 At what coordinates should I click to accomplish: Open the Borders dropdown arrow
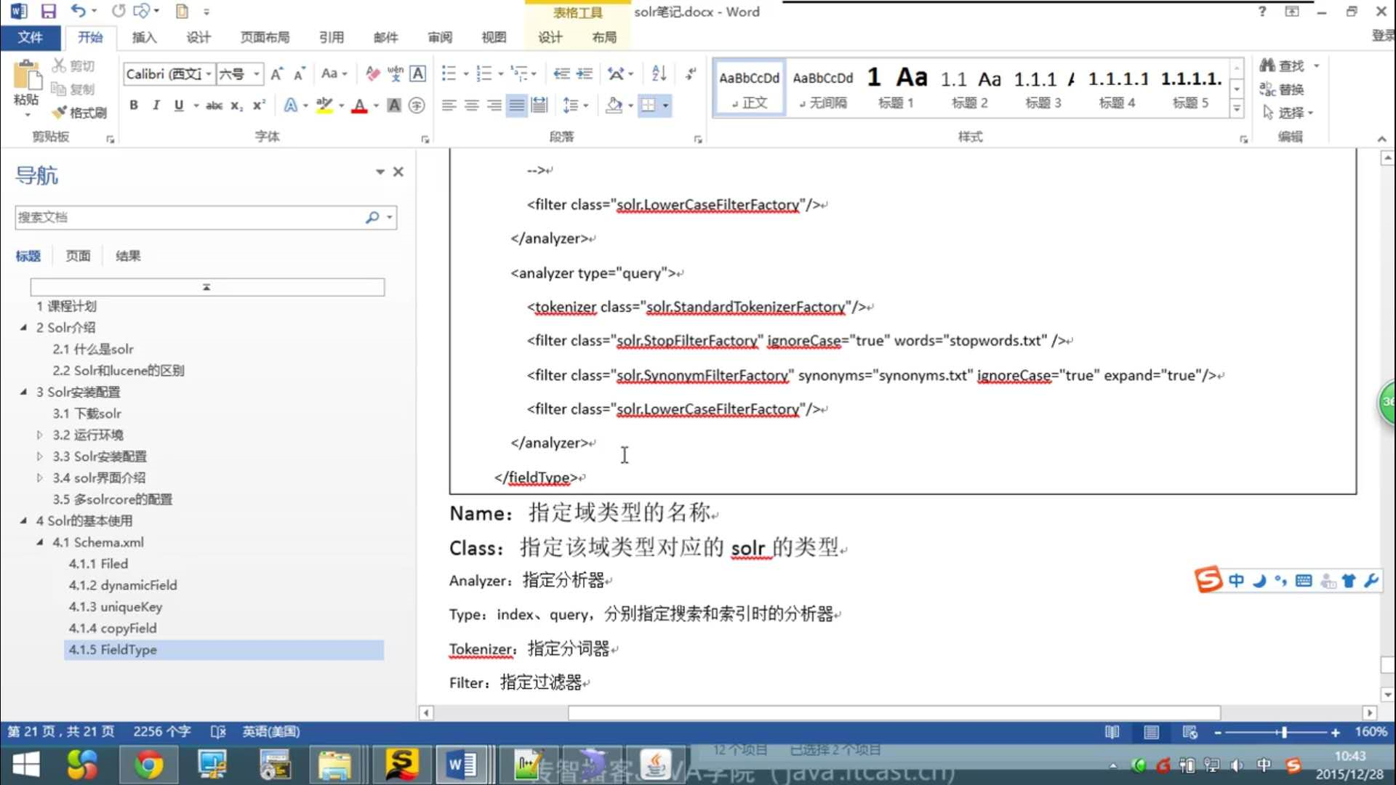665,105
